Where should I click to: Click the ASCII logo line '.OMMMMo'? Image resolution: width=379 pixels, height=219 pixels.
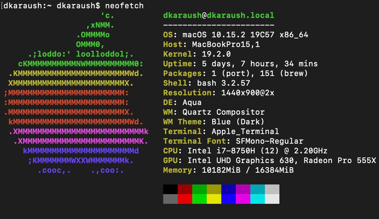pyautogui.click(x=93, y=35)
